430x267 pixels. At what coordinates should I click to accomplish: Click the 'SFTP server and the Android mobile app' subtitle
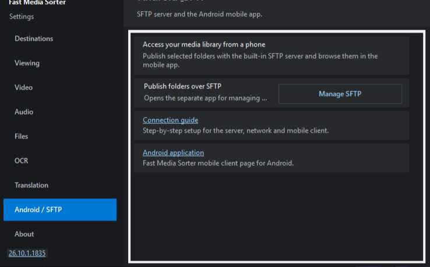point(199,14)
